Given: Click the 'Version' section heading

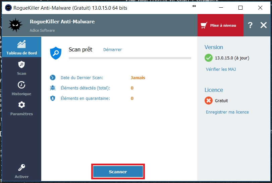Looking at the screenshot, I should point(214,47).
